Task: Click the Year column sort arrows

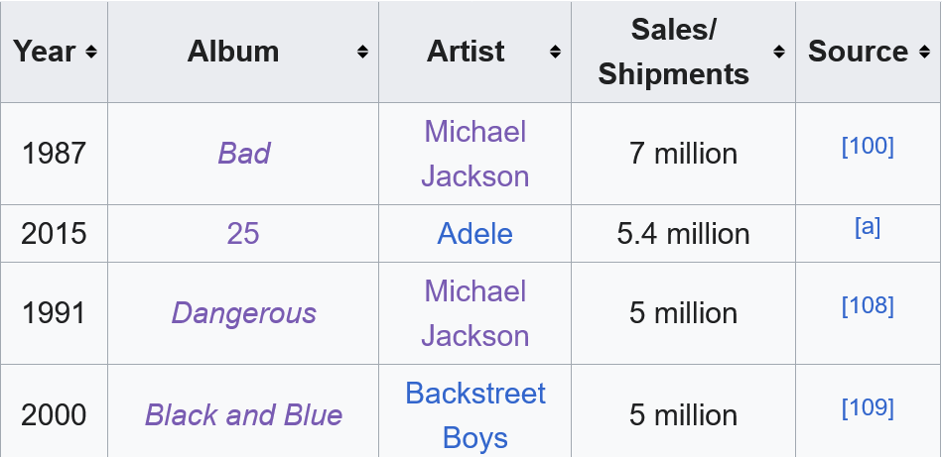Action: coord(91,52)
